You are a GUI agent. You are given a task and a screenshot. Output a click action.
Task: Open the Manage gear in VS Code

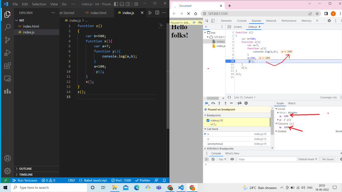tap(7, 171)
